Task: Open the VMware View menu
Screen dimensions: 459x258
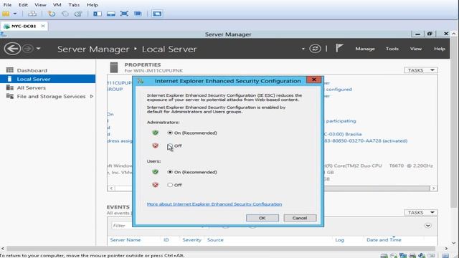Action: pyautogui.click(x=40, y=5)
